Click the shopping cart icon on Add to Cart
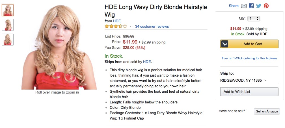This screenshot has height=128, width=285. tap(225, 44)
